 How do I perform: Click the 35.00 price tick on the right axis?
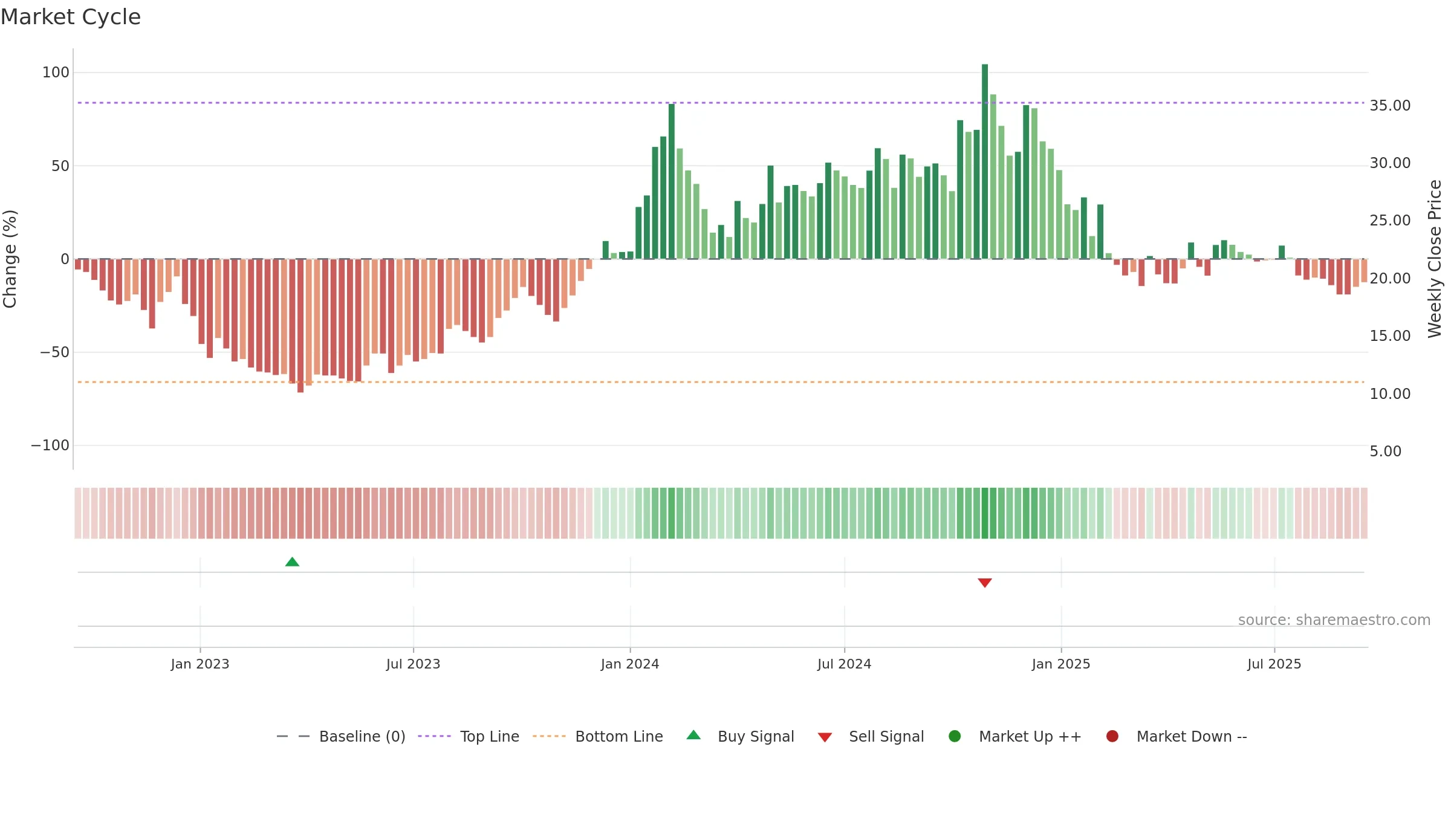coord(1390,106)
